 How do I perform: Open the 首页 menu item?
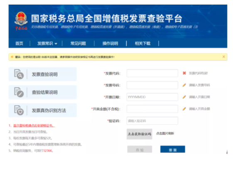[19, 43]
